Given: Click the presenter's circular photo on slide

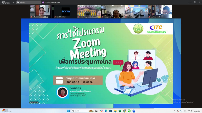Looking at the screenshot, I should 62,92.
